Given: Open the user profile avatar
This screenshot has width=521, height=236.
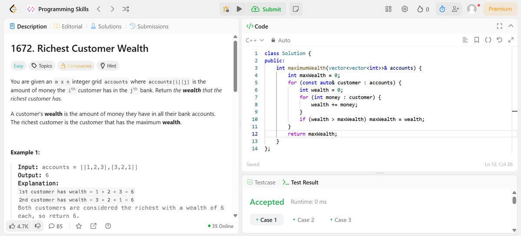Looking at the screenshot, I should pos(472,9).
